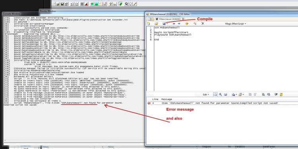Image resolution: width=298 pixels, height=149 pixels.
Task: Toggle snap-to-grid icon in the main toolbar
Action: click(82, 4)
